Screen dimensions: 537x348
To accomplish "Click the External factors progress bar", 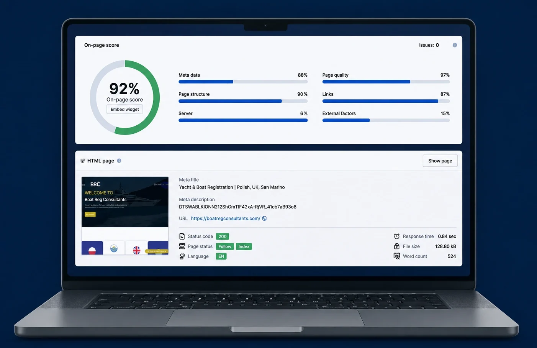I will tap(386, 120).
